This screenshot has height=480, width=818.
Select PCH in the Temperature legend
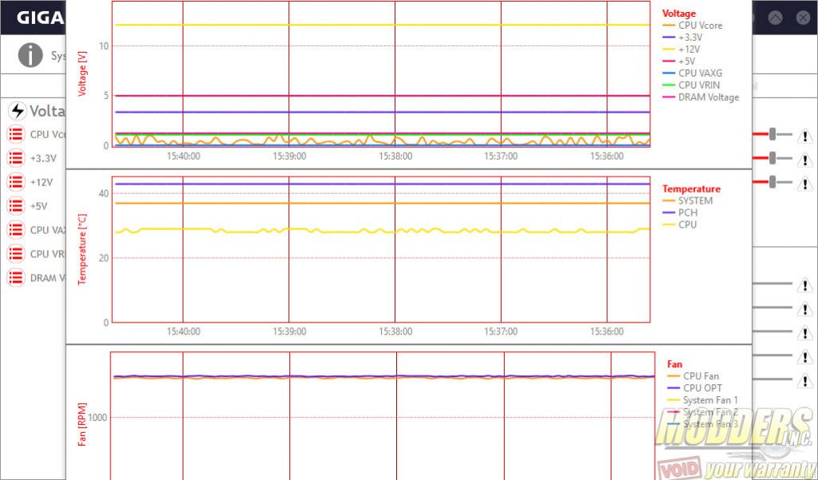[x=681, y=212]
